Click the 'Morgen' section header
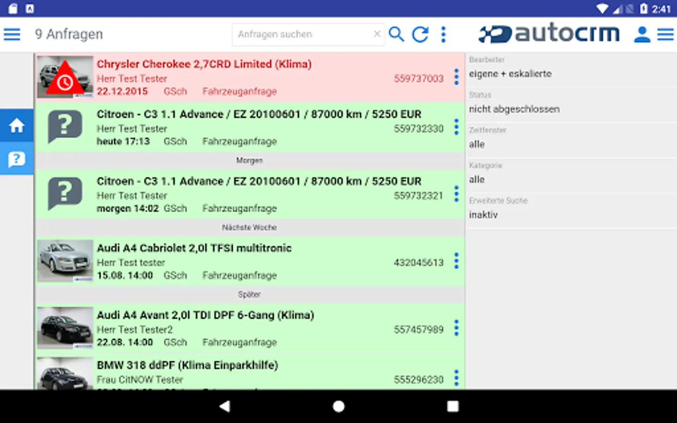The height and width of the screenshot is (423, 677). 250,161
